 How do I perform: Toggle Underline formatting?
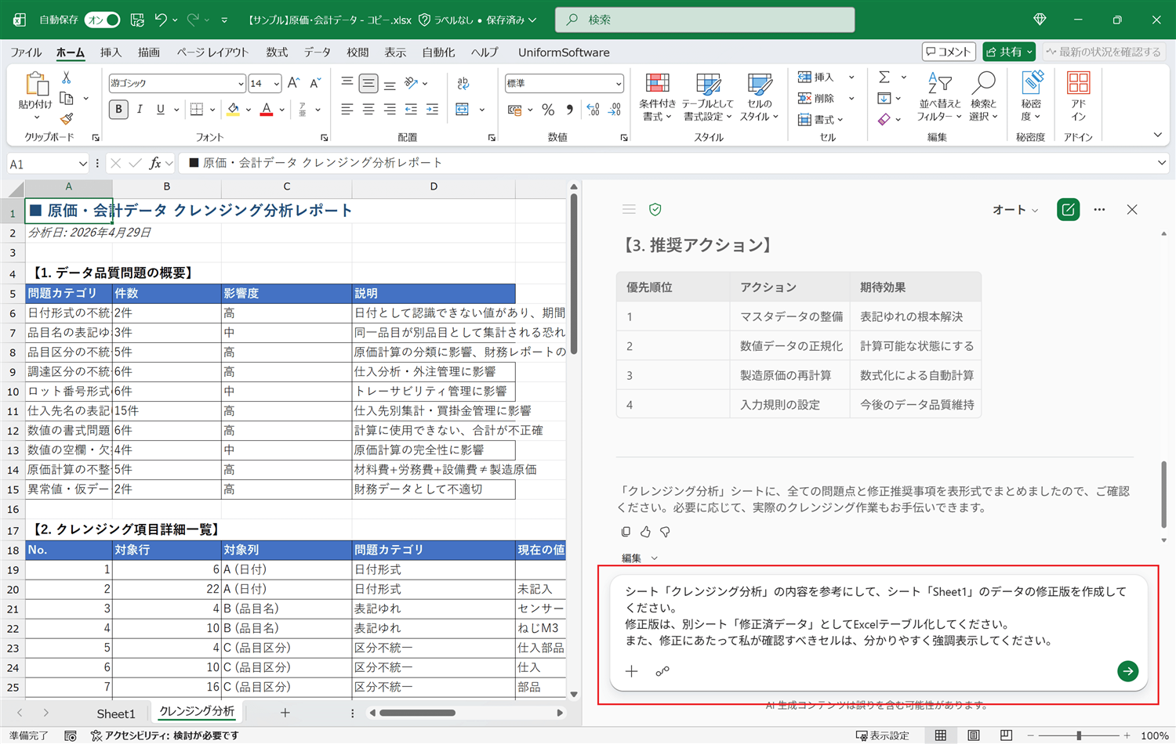160,109
